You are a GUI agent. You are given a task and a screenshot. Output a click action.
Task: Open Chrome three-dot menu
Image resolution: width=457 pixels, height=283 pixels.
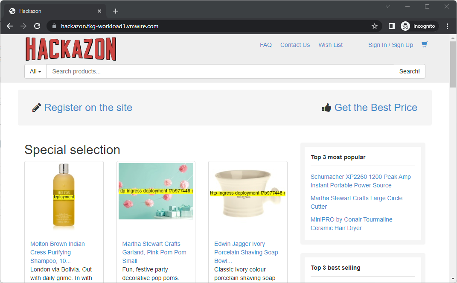click(447, 26)
